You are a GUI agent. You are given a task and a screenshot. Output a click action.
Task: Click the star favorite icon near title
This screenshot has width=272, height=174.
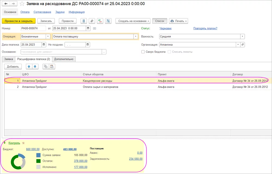22,4
